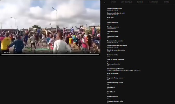Image resolution: width=175 pixels, height=104 pixels.
Task: Play the video
Action: tap(2, 52)
